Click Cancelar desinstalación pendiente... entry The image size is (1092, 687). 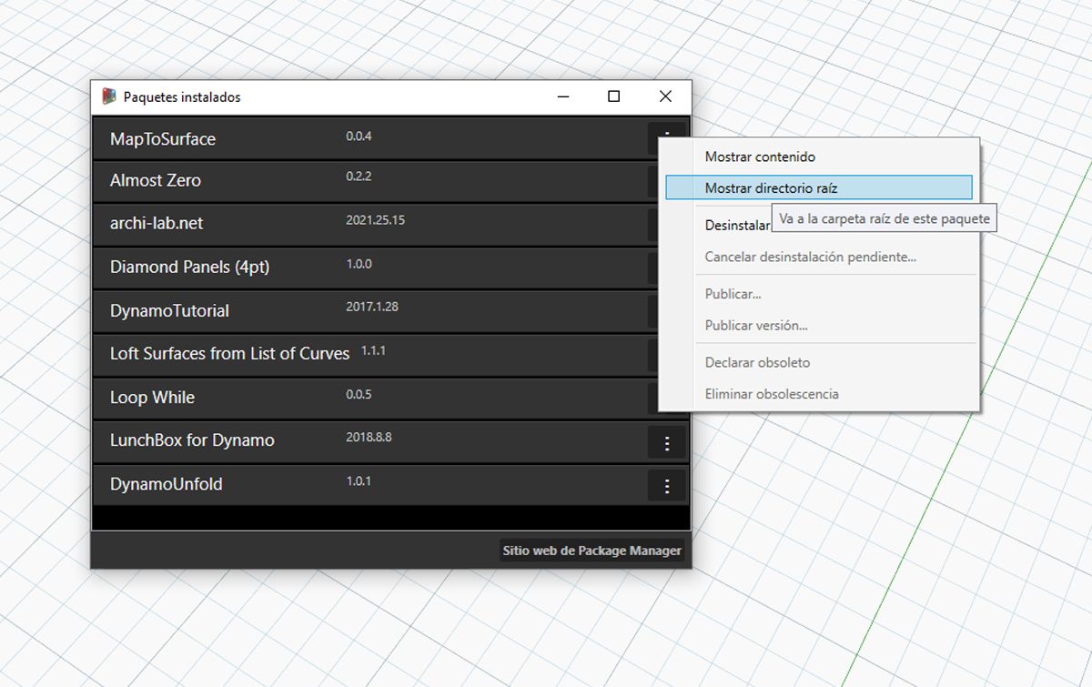pos(819,257)
